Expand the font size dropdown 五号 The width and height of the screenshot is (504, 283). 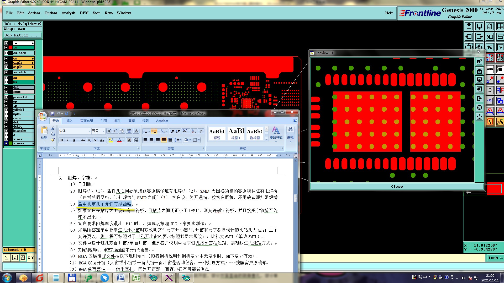[103, 131]
